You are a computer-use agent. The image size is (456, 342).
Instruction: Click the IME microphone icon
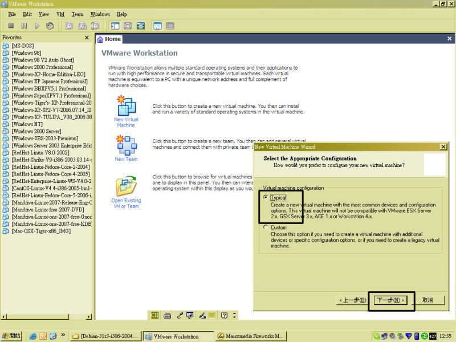point(180,315)
